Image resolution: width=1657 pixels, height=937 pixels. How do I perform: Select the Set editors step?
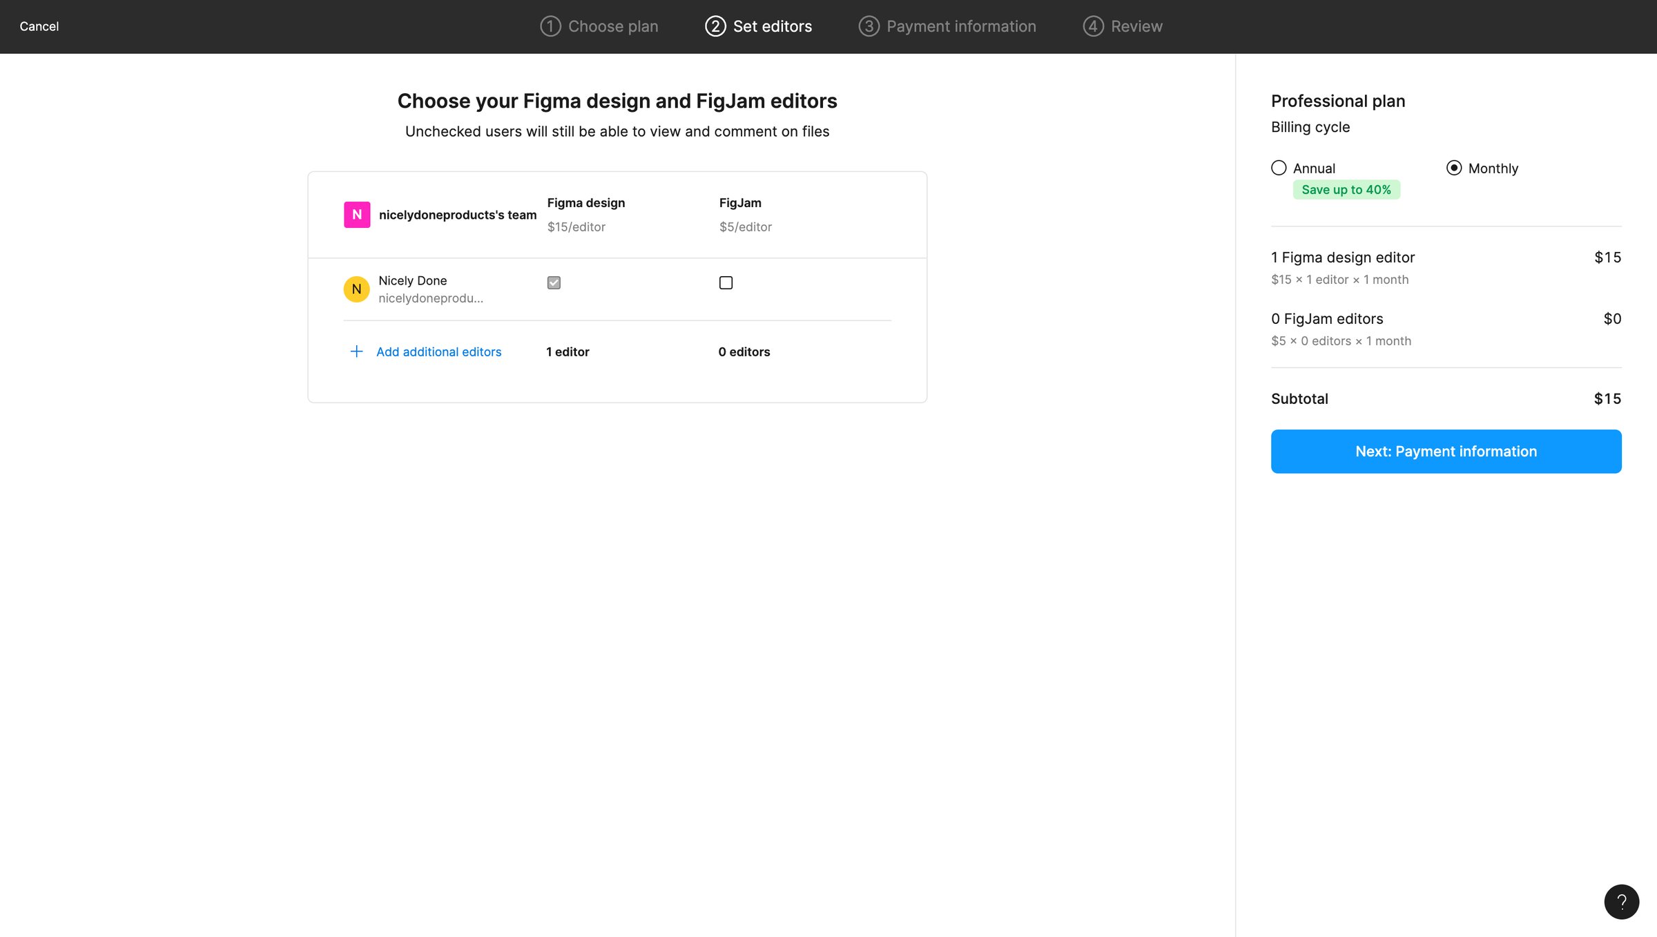[758, 26]
